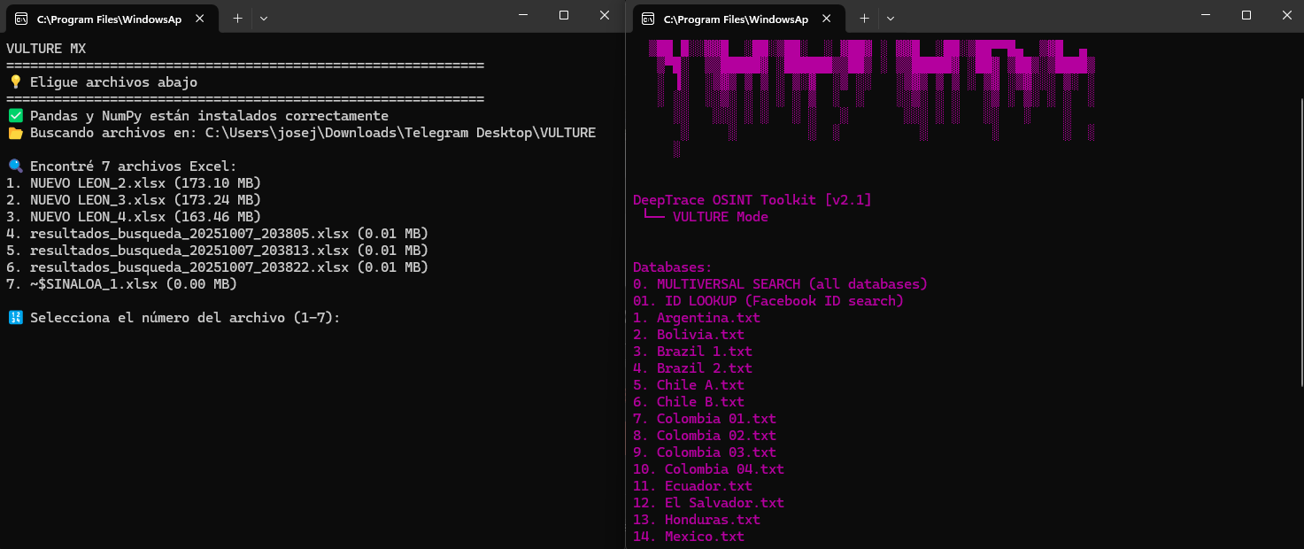
Task: Click the folder emoji beside "Buscando archivos"
Action: click(14, 133)
